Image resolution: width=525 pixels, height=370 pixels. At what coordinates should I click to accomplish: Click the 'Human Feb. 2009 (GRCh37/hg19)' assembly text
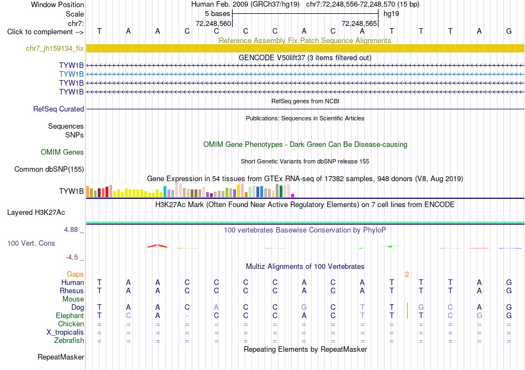245,4
